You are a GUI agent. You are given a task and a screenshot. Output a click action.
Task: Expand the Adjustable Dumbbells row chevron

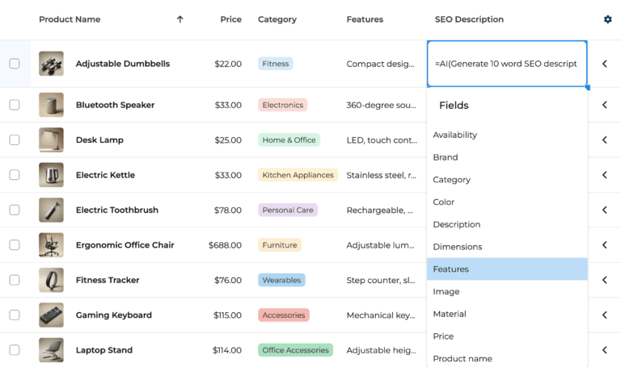604,64
